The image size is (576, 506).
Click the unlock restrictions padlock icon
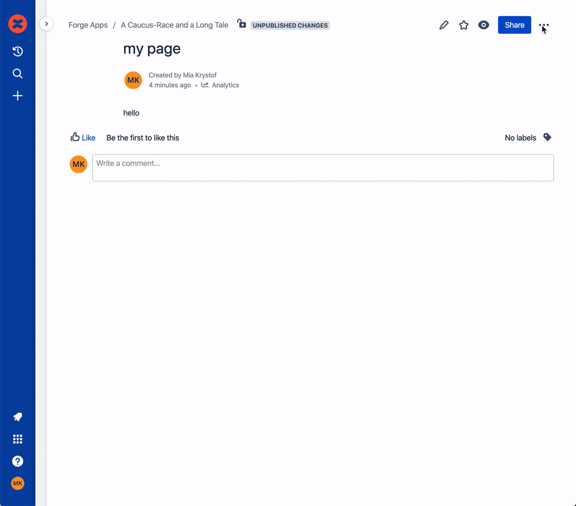pyautogui.click(x=241, y=24)
